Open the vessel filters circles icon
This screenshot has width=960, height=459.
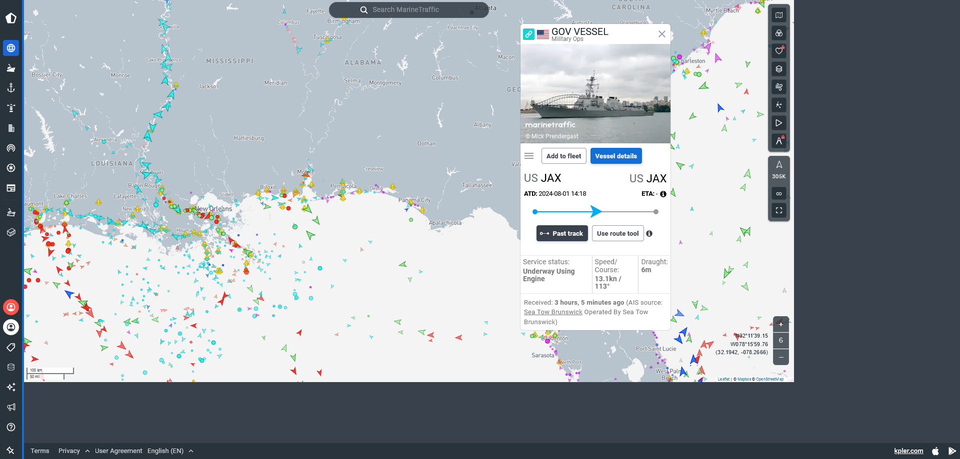[779, 33]
